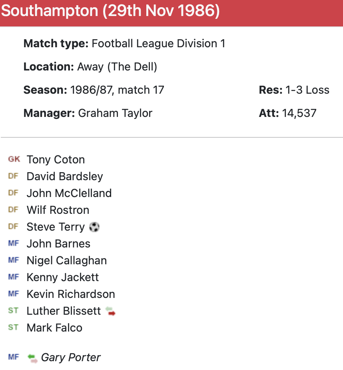Click the MF badge on Gary Porter's row
Image resolution: width=343 pixels, height=370 pixels.
[x=14, y=357]
